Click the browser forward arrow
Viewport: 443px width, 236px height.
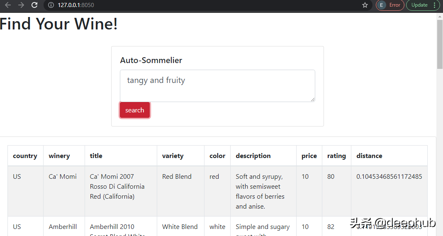pyautogui.click(x=21, y=5)
